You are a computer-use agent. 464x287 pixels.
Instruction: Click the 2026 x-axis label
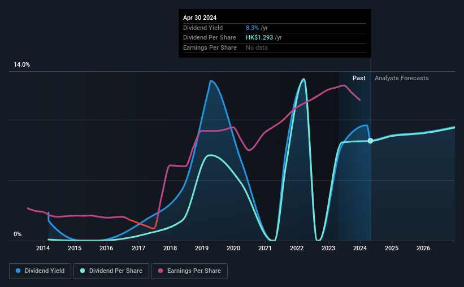[x=423, y=248]
